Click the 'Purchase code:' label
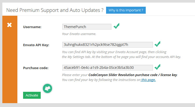The image size is (195, 107). click(36, 68)
